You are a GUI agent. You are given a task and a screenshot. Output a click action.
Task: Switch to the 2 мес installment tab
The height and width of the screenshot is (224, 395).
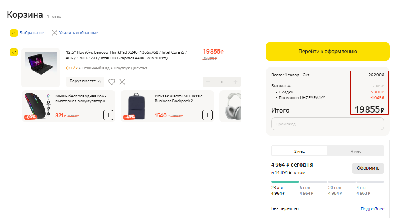click(x=299, y=151)
